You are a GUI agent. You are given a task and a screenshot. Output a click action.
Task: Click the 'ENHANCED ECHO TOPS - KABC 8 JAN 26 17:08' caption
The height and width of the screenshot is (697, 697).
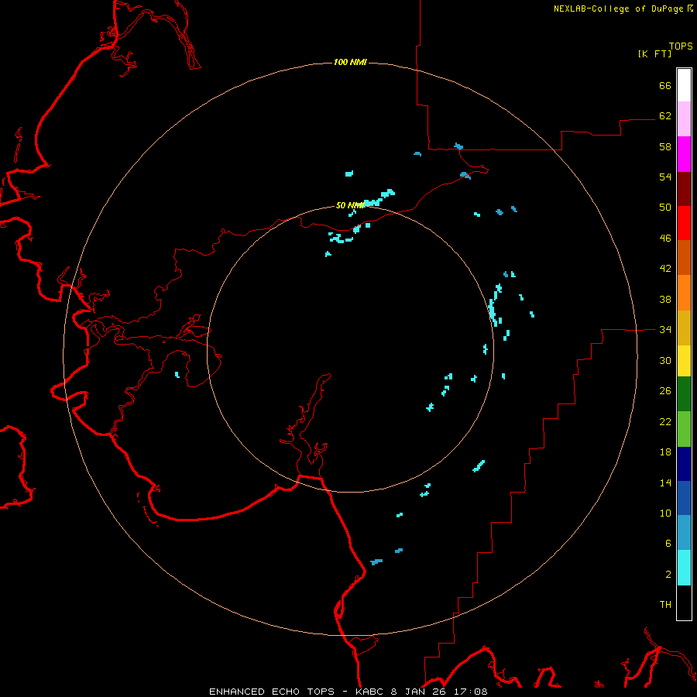[x=348, y=692]
